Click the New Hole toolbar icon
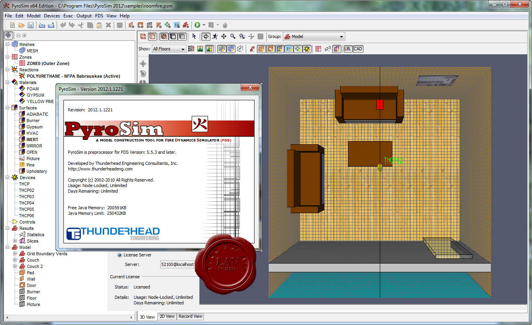The image size is (532, 325). [x=140, y=25]
